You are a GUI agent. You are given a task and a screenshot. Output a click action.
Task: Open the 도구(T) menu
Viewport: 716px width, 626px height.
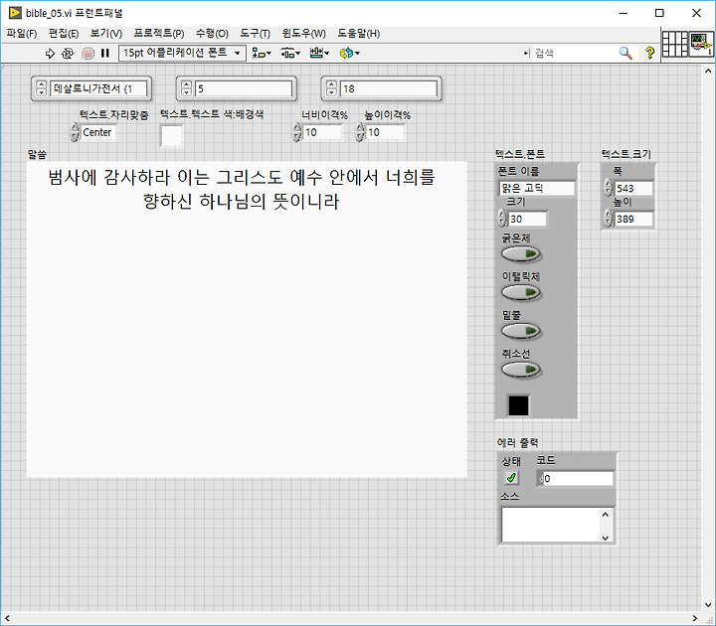pos(255,34)
